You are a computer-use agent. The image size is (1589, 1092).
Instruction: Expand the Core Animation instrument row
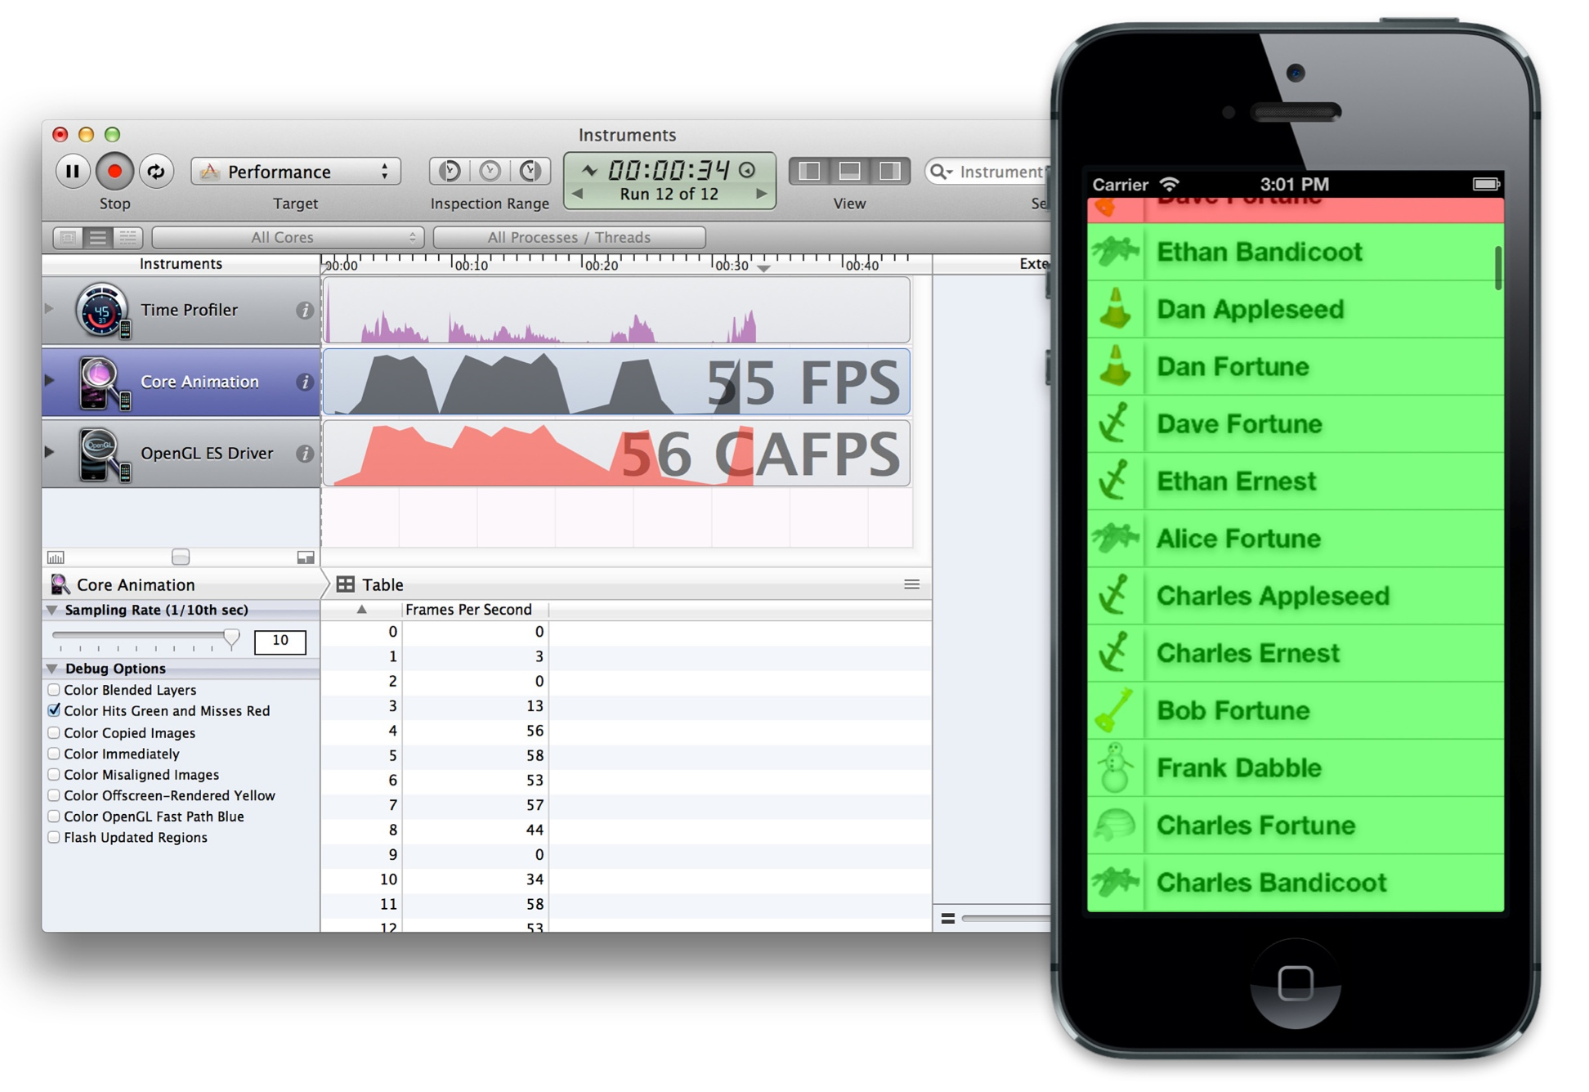(49, 380)
